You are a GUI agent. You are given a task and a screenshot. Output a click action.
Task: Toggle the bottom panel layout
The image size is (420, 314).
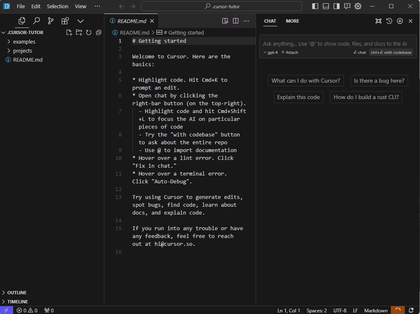pos(326,6)
